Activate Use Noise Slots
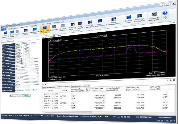This screenshot has width=178, height=124. coord(129,19)
